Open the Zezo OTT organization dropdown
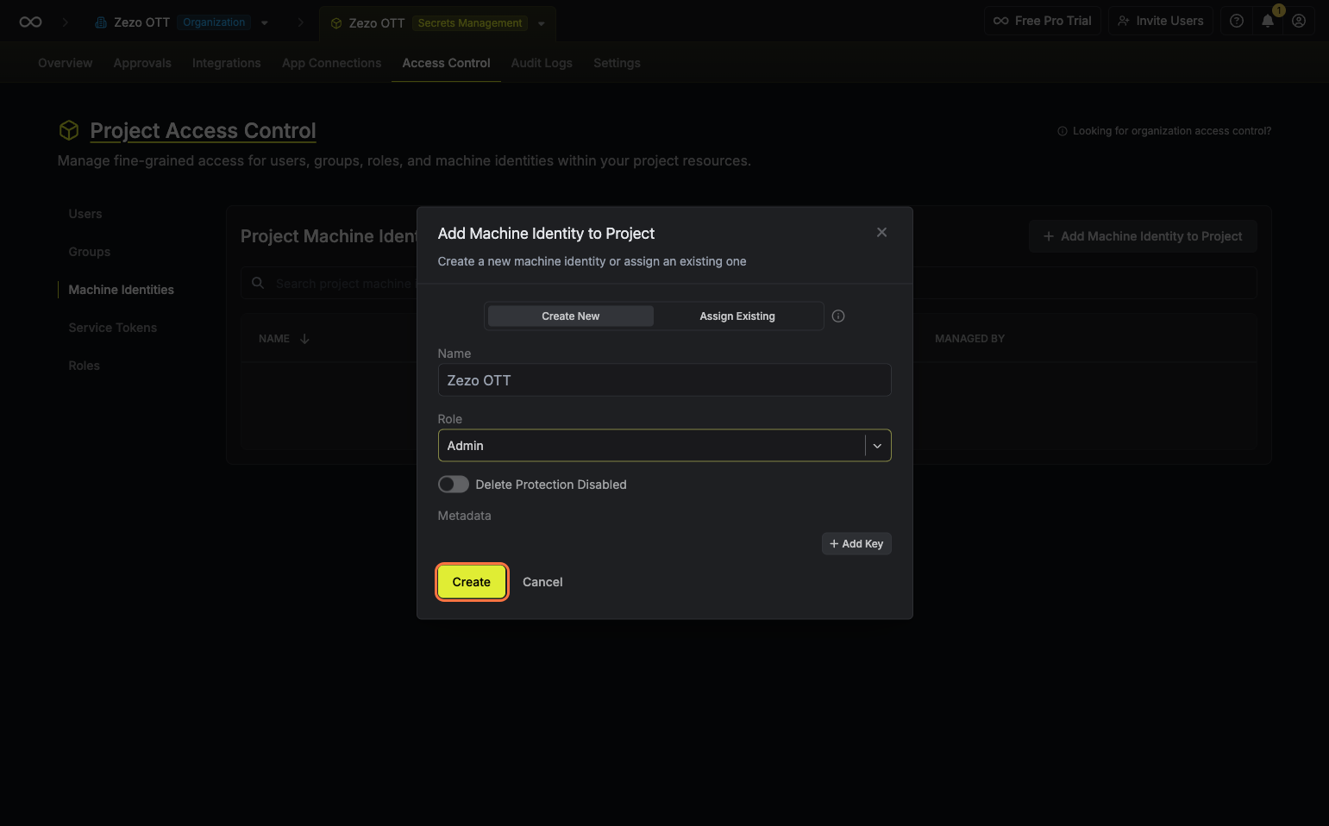This screenshot has width=1329, height=826. (265, 23)
